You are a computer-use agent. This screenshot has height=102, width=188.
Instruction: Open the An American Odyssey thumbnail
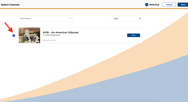point(29,35)
